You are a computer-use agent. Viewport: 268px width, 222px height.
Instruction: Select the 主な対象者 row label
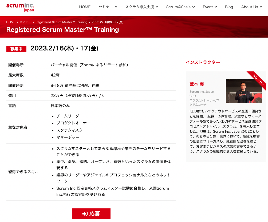(x=18, y=127)
